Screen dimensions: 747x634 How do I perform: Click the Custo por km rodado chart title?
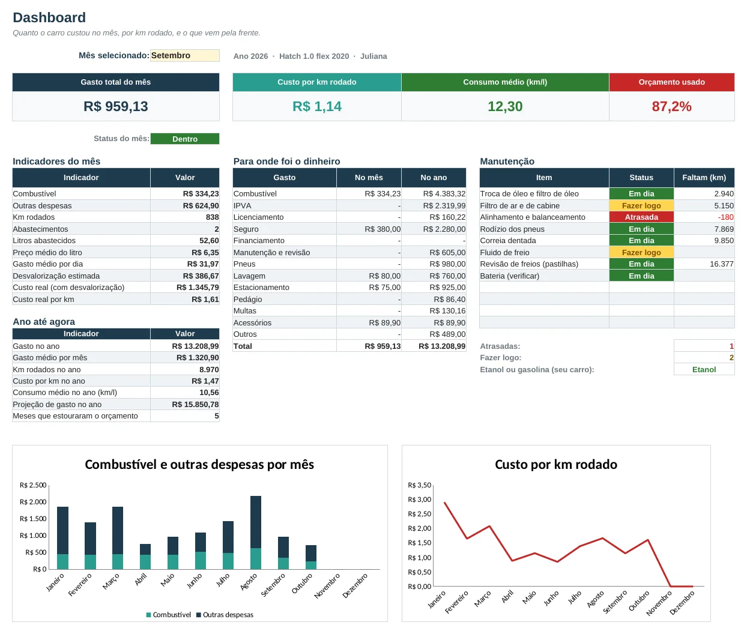pos(556,465)
